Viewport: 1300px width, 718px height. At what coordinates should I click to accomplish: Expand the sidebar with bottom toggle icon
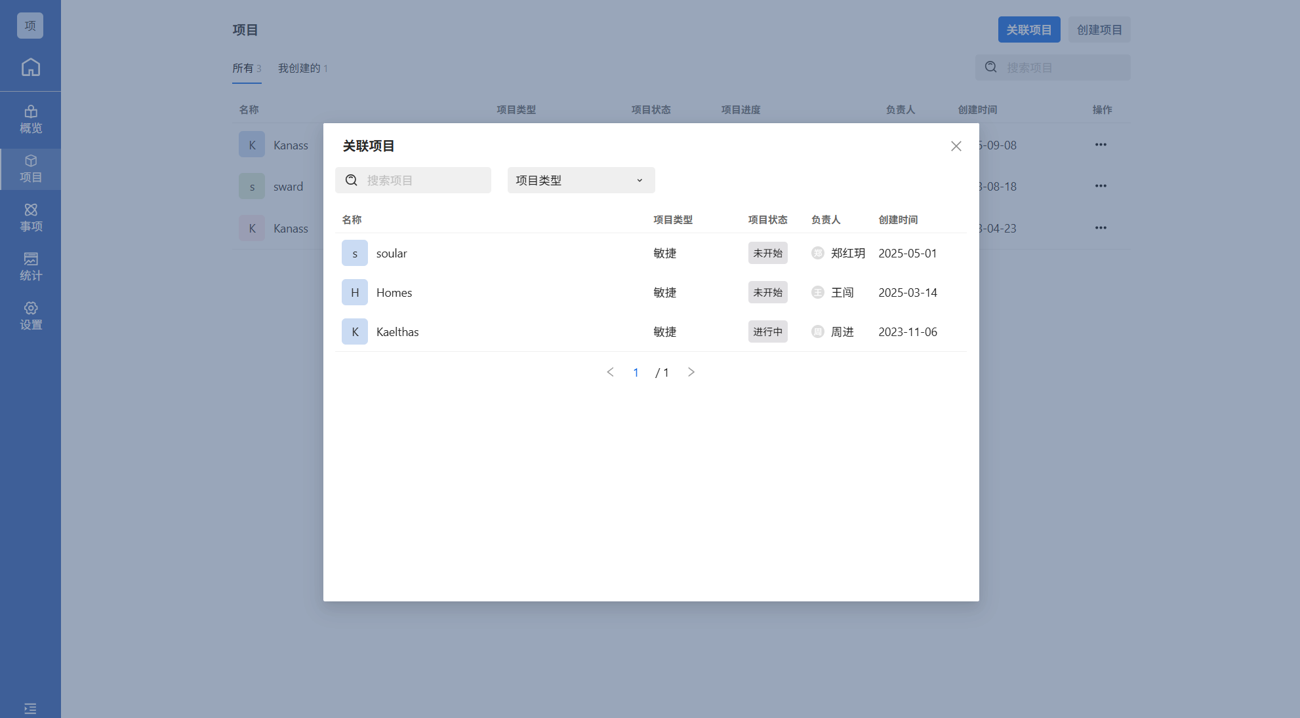point(30,708)
